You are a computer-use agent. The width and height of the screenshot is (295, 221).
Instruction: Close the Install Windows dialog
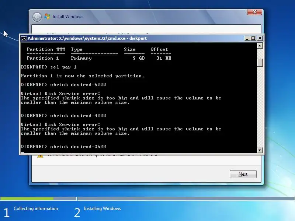click(254, 12)
